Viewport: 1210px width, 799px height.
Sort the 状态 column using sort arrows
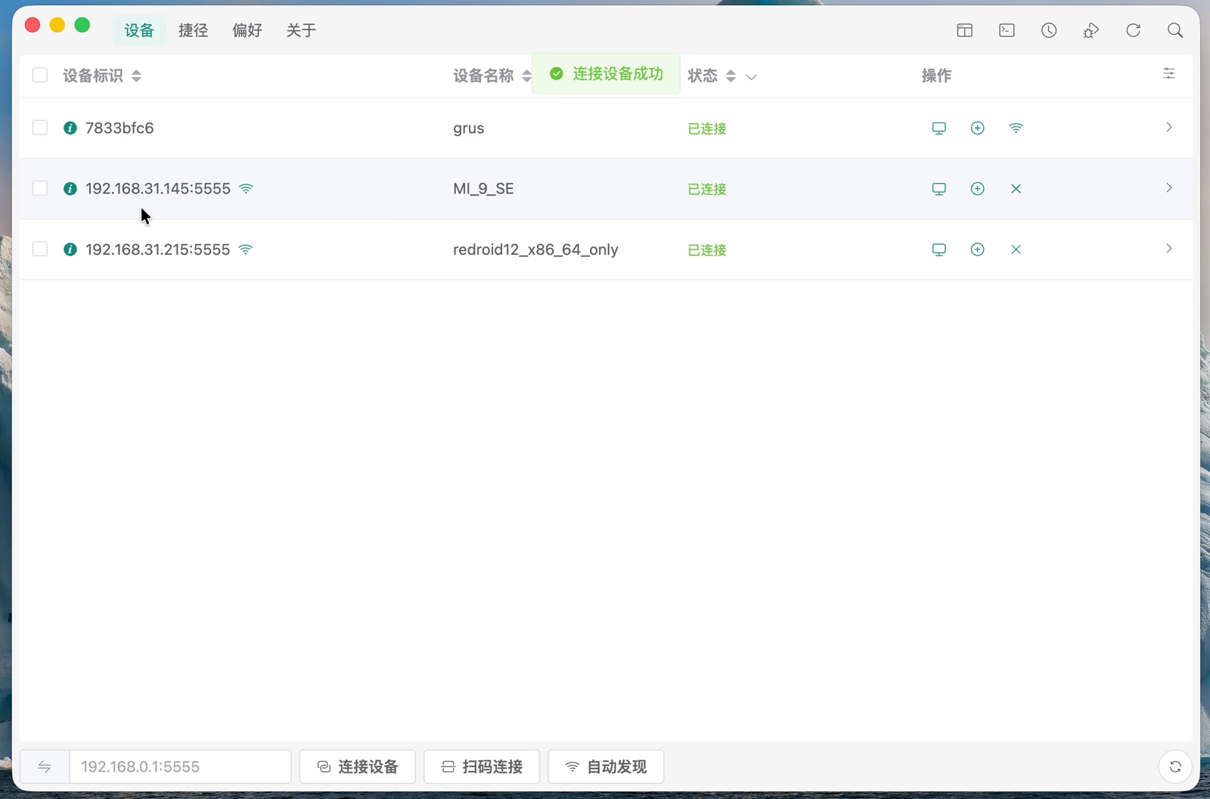point(731,76)
